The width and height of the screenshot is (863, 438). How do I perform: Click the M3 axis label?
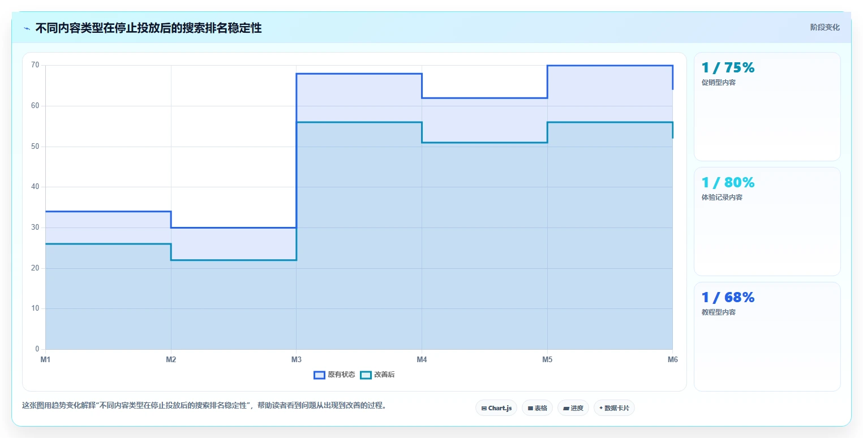(297, 359)
